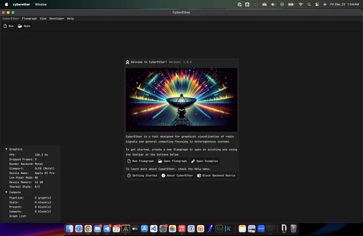Open 1Password from the Dock
Screen dimensions: 363x236
tap(191, 229)
